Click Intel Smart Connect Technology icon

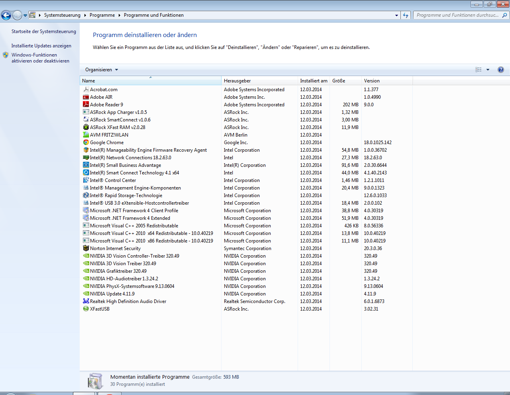86,173
